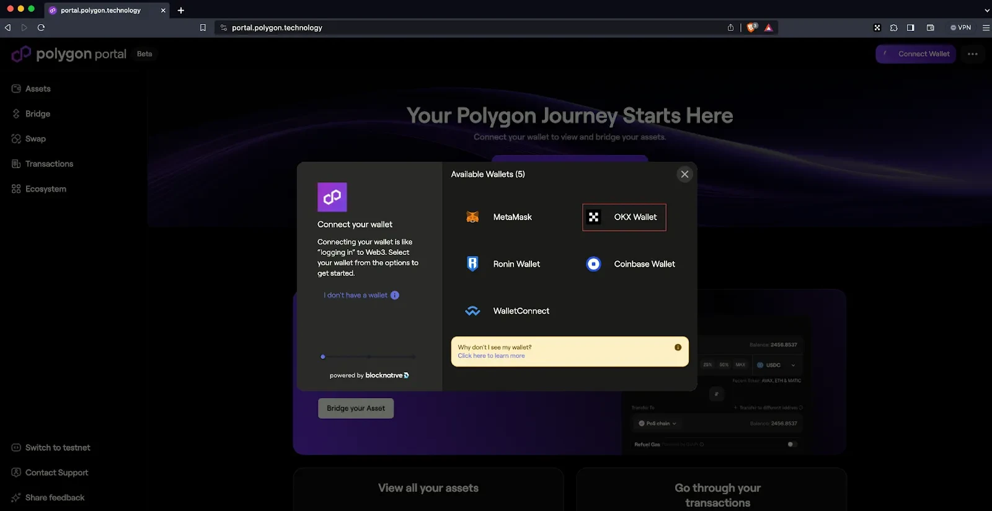Screen dimensions: 992x511
Task: Open the USDC token dropdown
Action: (776, 365)
